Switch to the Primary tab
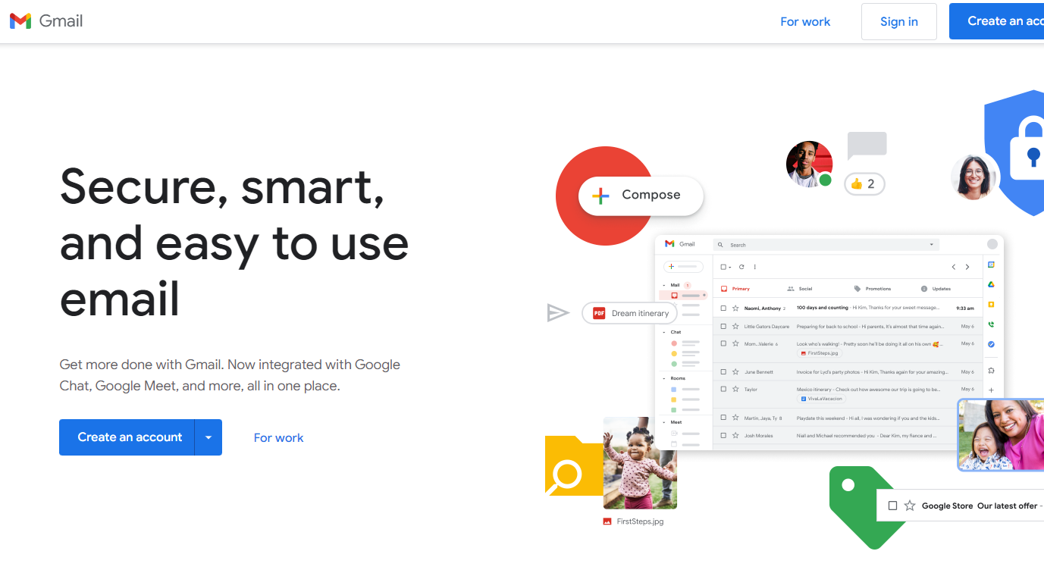Viewport: 1044px width, 570px height. click(x=735, y=289)
